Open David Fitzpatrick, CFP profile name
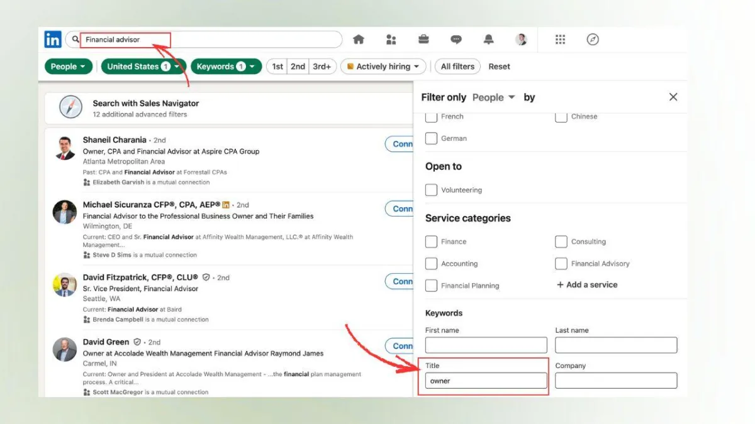 (x=140, y=277)
